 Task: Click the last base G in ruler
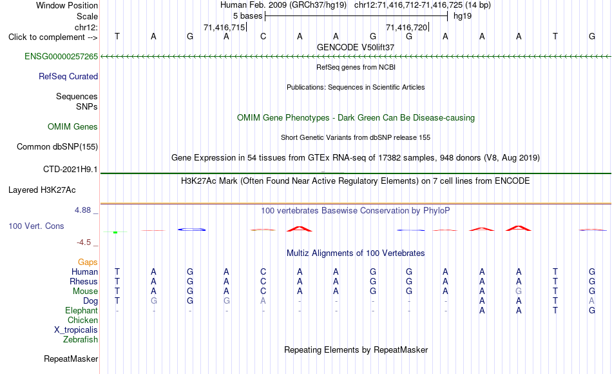point(591,37)
